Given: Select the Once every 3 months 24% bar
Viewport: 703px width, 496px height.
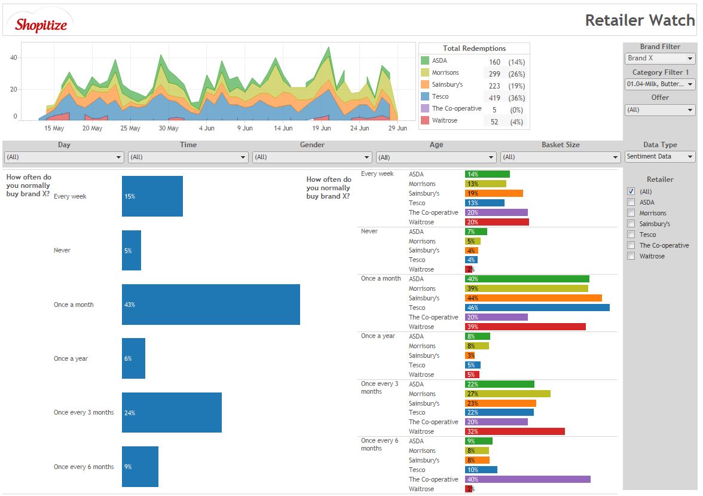Looking at the screenshot, I should 172,412.
